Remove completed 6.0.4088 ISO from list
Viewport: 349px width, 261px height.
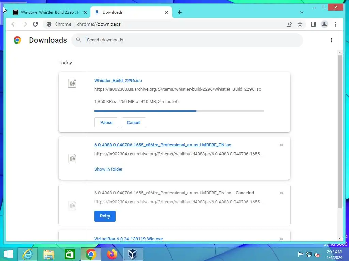pyautogui.click(x=281, y=145)
